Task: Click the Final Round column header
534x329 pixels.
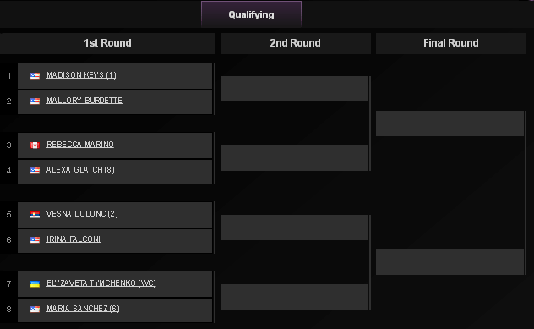Action: [451, 43]
